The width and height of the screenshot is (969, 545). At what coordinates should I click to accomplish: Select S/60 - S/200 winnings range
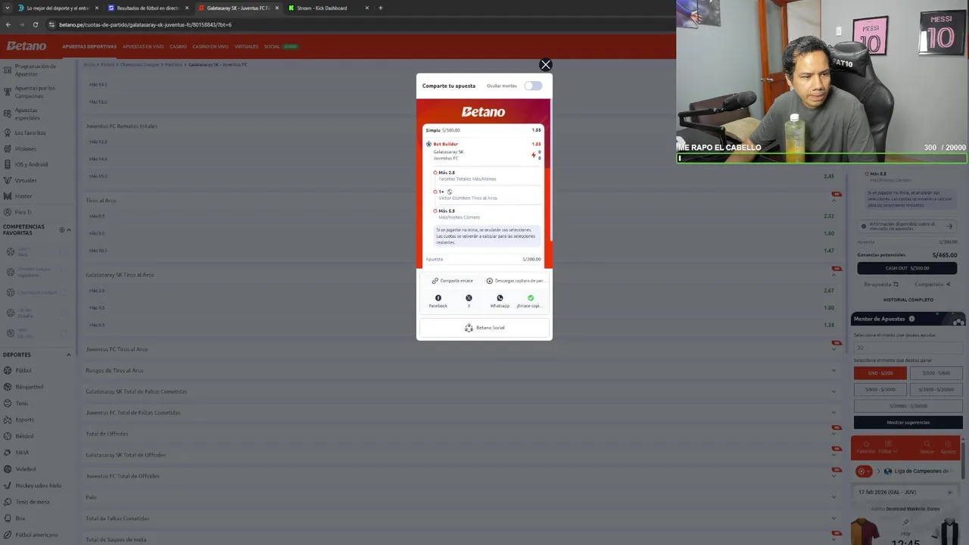coord(880,373)
